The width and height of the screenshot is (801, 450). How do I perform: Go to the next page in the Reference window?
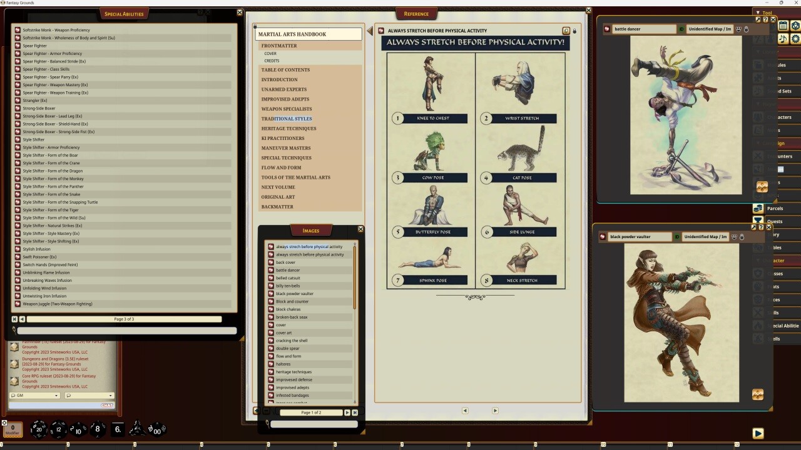click(495, 411)
